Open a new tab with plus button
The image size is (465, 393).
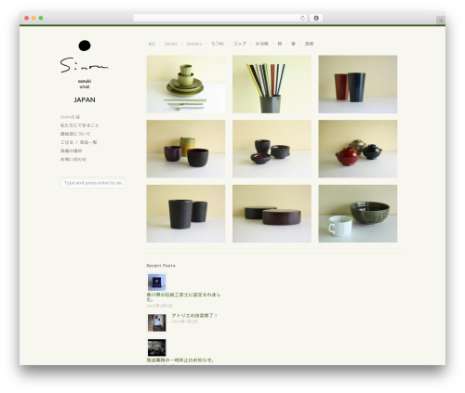point(441,20)
